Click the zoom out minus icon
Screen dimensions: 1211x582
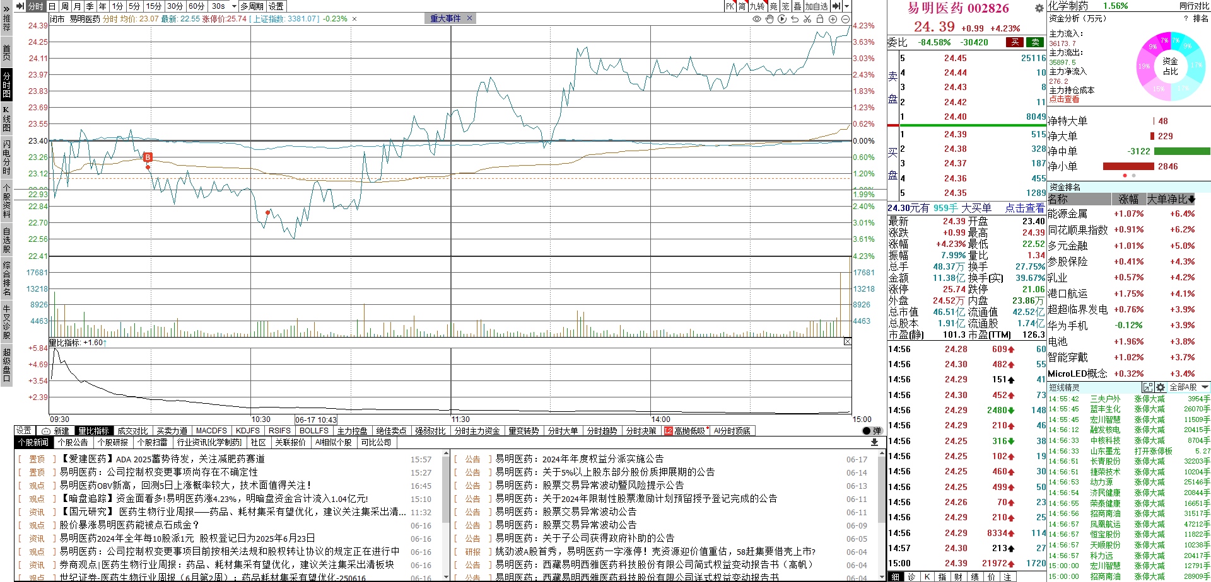845,19
